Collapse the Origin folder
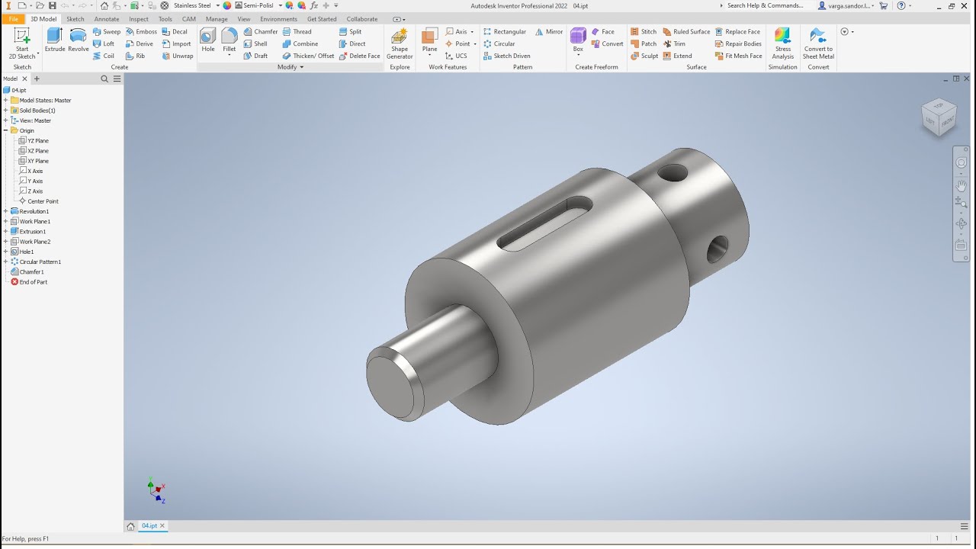The image size is (976, 549). click(5, 130)
